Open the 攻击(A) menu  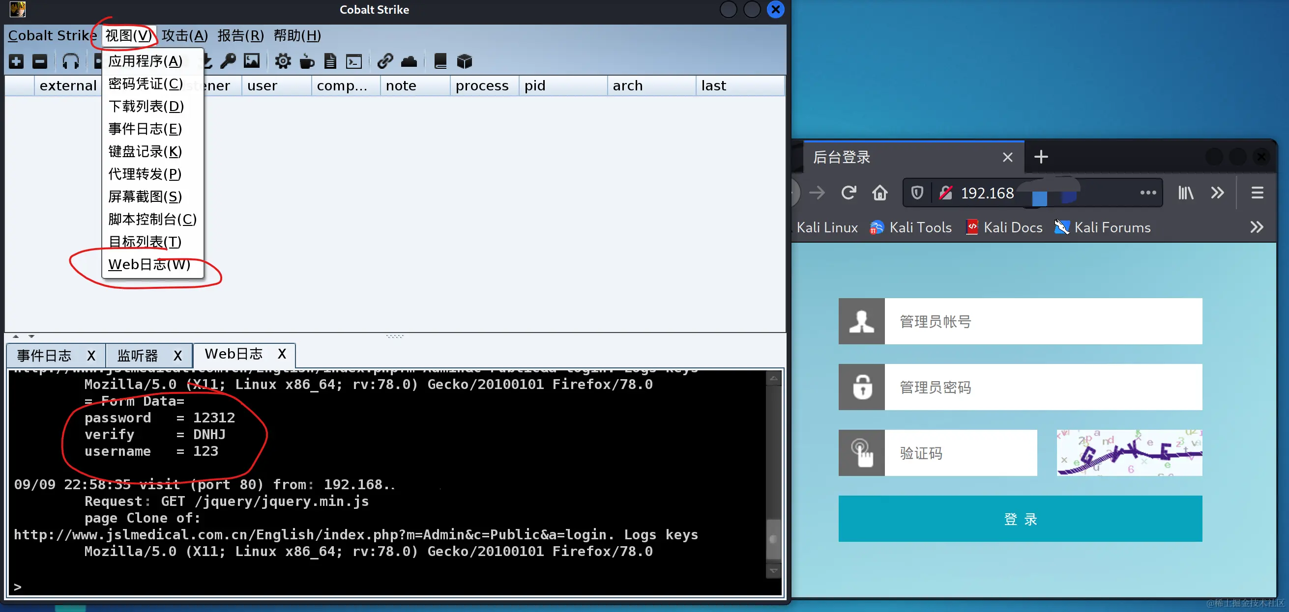click(x=185, y=35)
